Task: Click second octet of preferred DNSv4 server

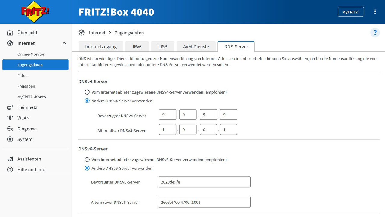Action: coord(188,115)
